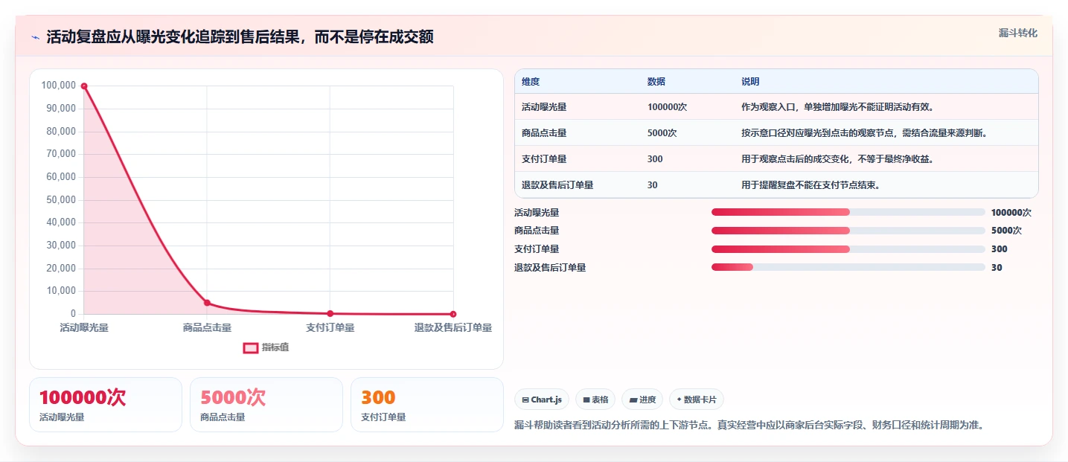1068x462 pixels.
Task: Click the 活动曝光量 x-axis label
Action: 84,328
